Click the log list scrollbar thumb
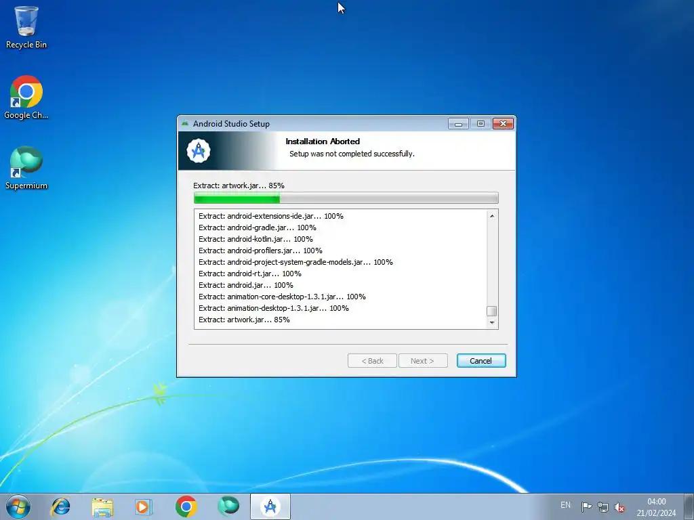Image resolution: width=694 pixels, height=520 pixels. click(x=492, y=311)
